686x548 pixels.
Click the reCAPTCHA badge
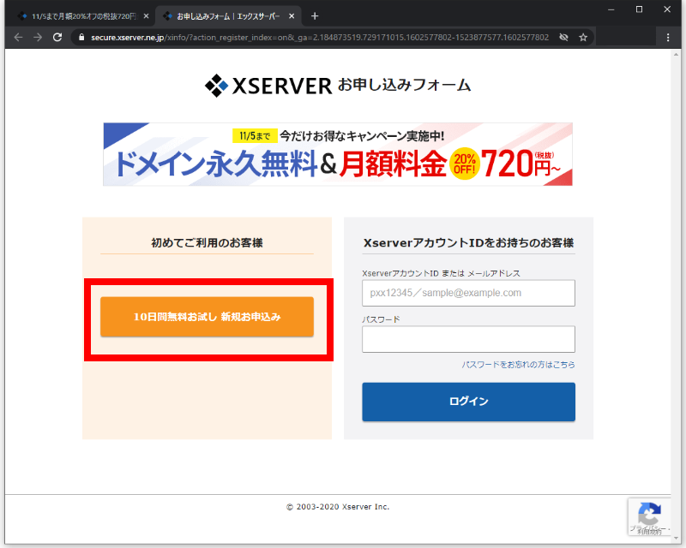pyautogui.click(x=650, y=516)
